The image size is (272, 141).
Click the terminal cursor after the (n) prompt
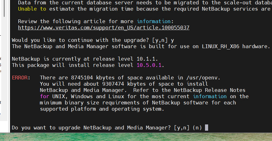point(207,128)
